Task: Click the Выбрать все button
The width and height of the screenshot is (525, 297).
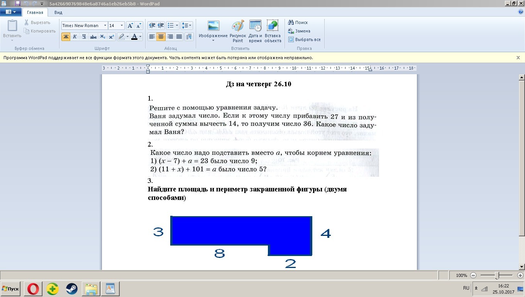Action: tap(305, 39)
